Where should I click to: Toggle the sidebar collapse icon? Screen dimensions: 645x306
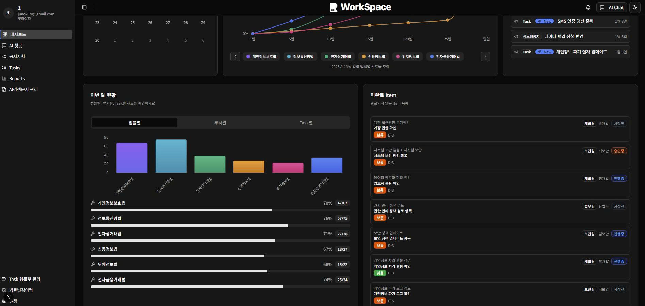click(x=84, y=7)
